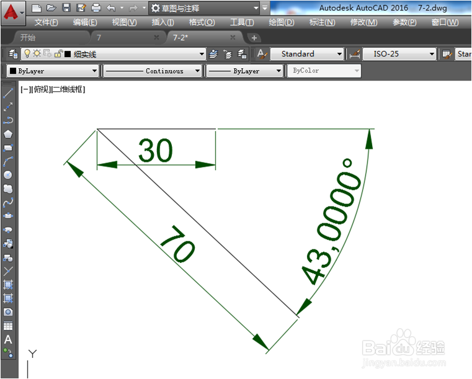Expand the undo history arrow
The image size is (472, 379).
coord(122,8)
